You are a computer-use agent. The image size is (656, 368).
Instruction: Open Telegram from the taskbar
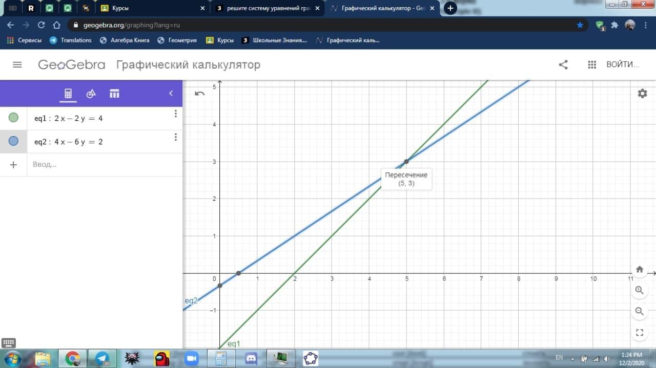pos(102,358)
